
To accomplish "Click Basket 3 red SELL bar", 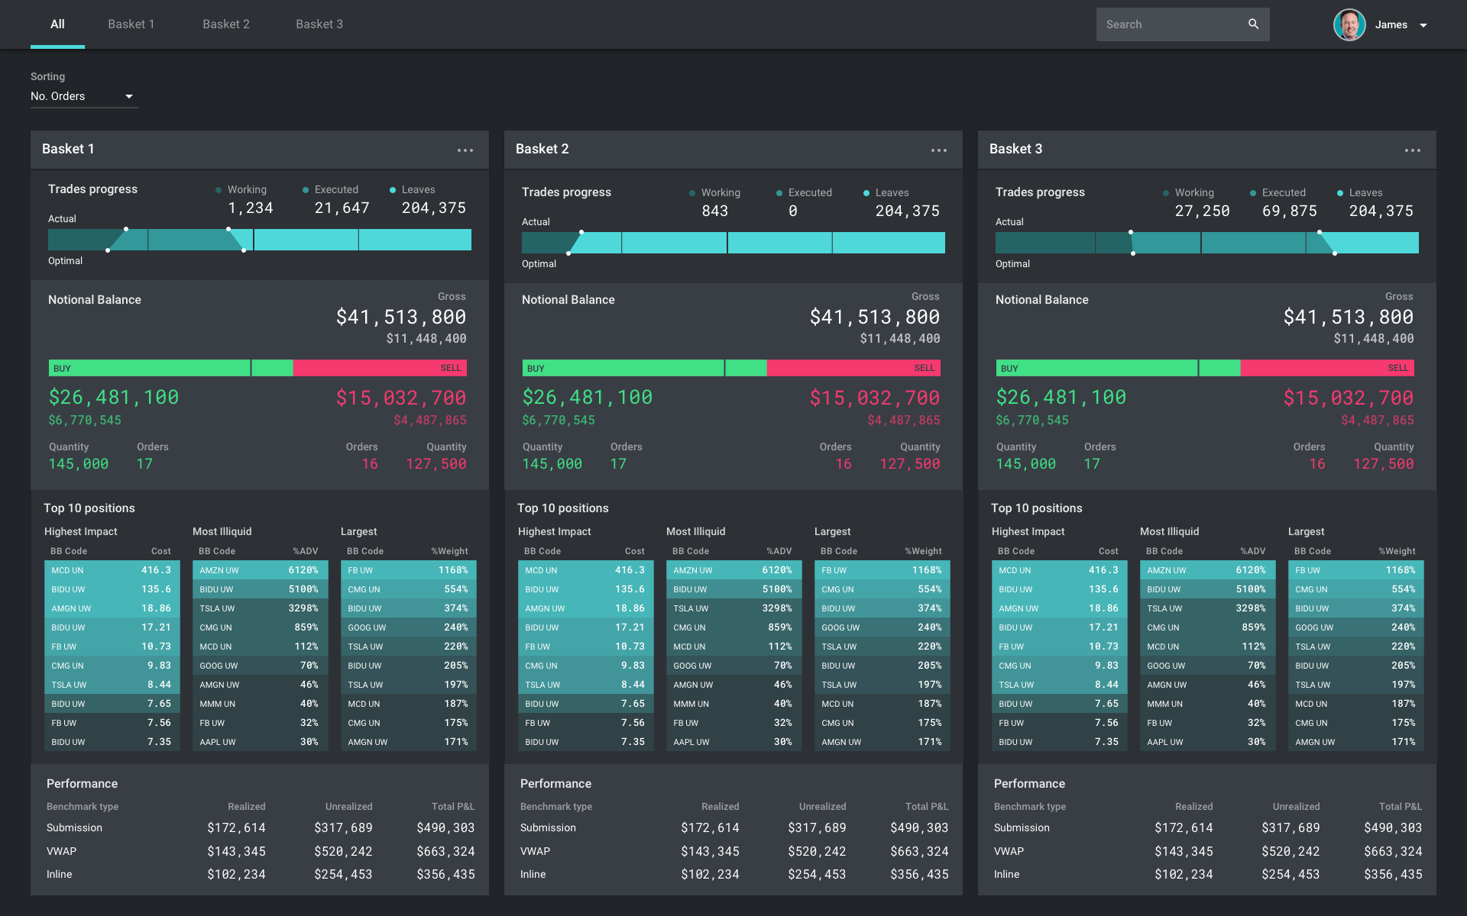I will click(x=1327, y=368).
